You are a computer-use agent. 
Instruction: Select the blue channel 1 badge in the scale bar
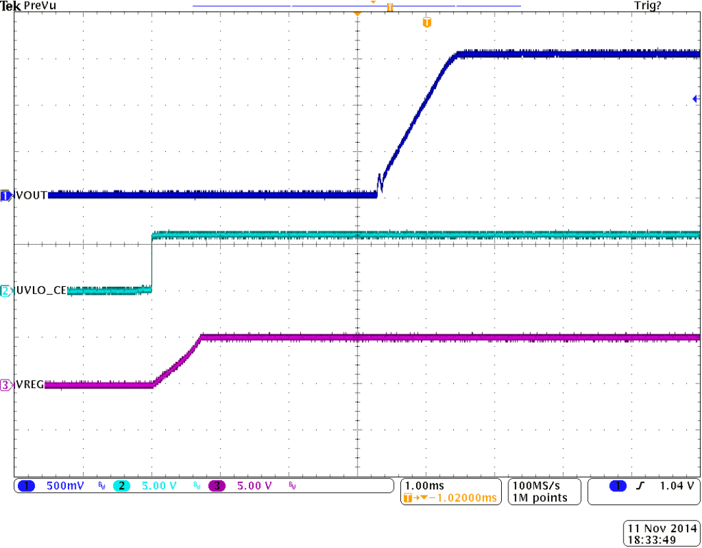pyautogui.click(x=27, y=486)
